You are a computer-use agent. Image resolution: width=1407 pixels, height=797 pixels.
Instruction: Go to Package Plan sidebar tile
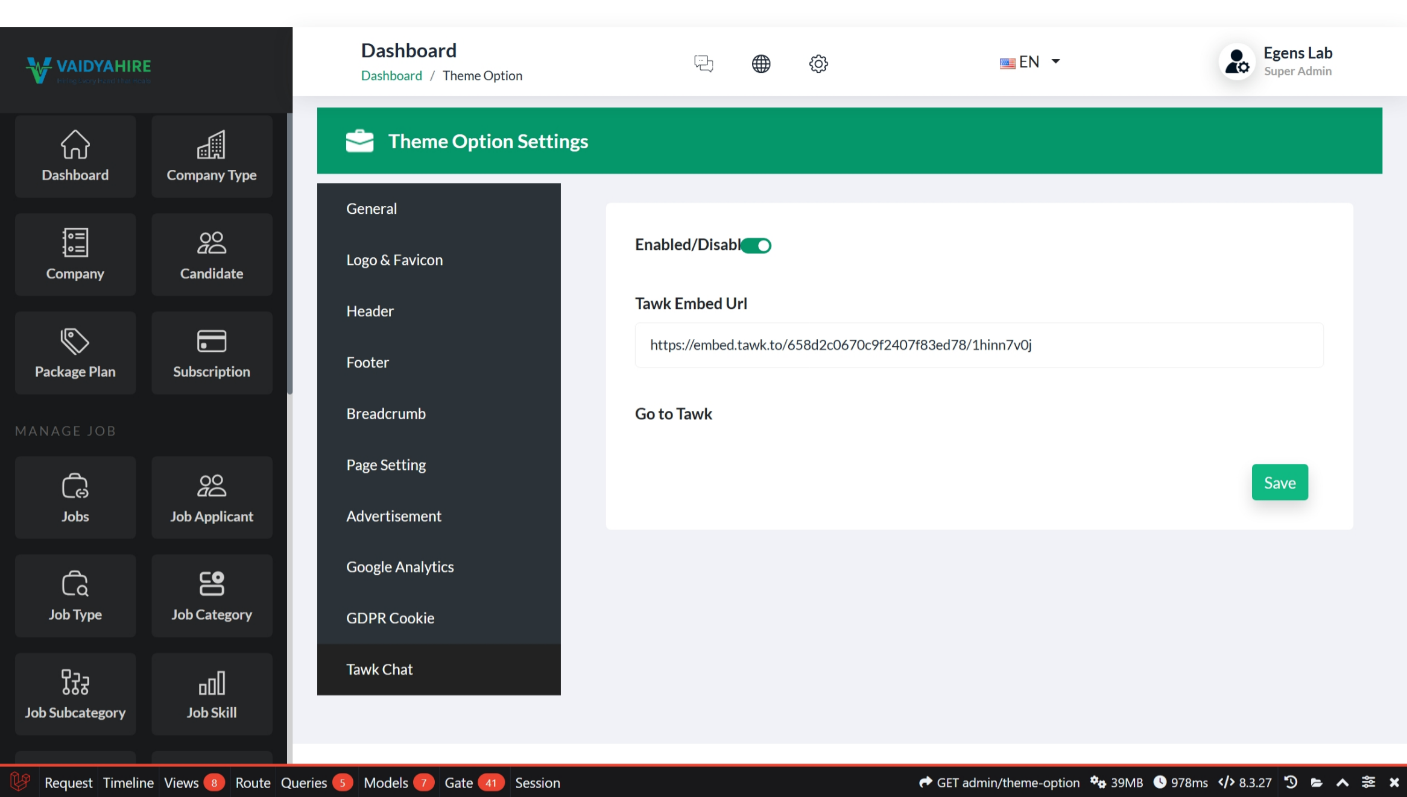coord(75,353)
